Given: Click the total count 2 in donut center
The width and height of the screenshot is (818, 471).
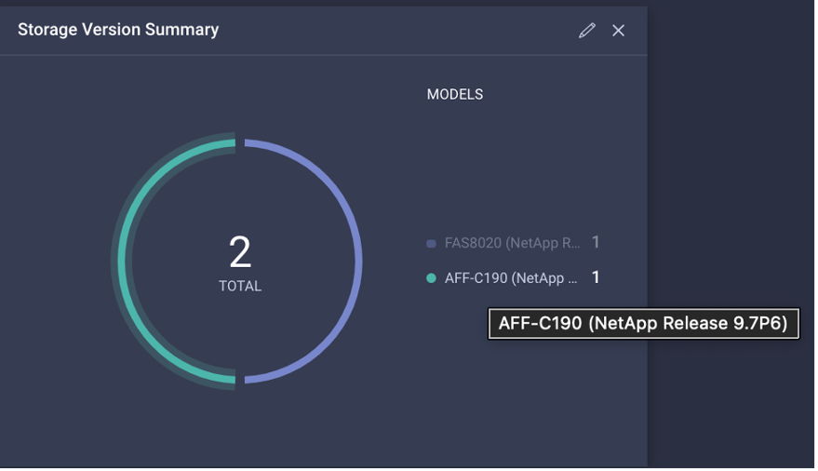Looking at the screenshot, I should [x=240, y=252].
